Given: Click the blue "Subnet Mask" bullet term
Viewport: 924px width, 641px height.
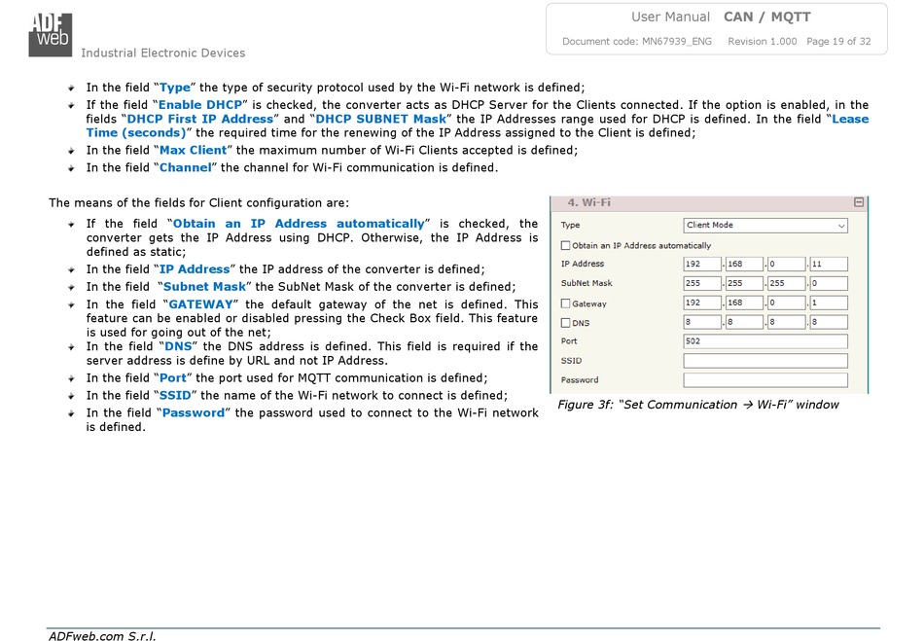Looking at the screenshot, I should 204,287.
